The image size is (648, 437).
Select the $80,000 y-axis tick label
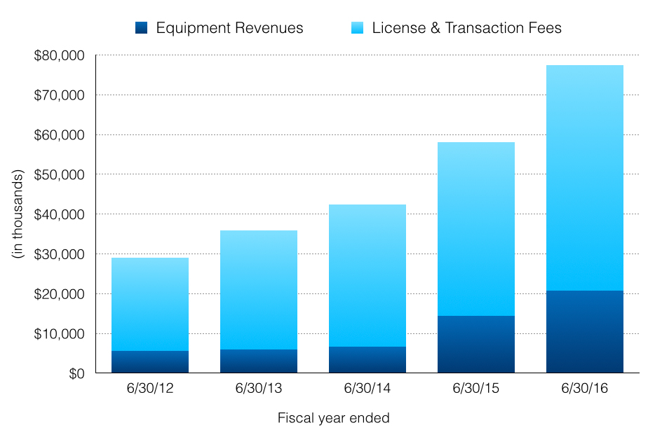click(60, 55)
